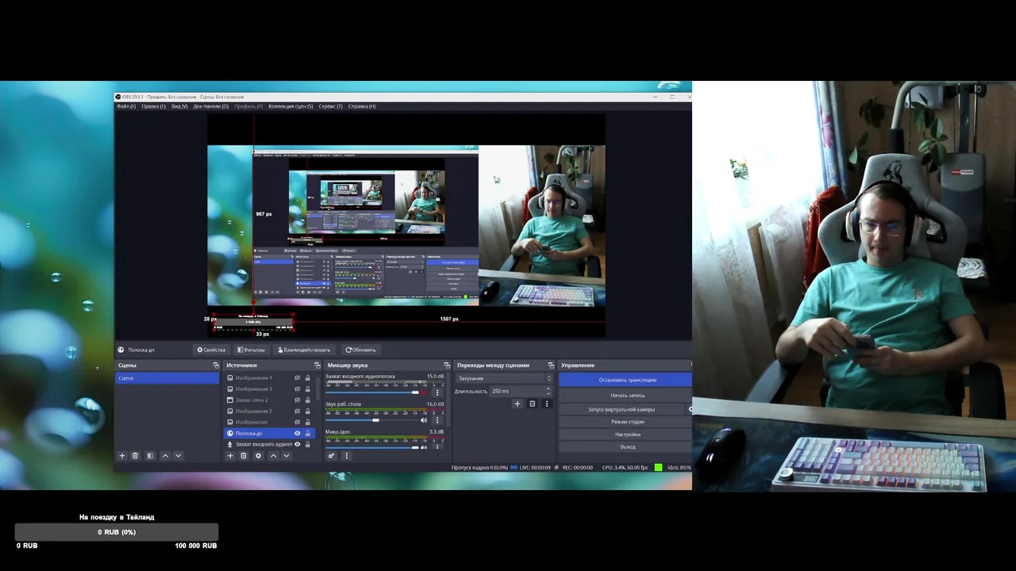
Task: Open the Справка menu
Action: pos(362,106)
